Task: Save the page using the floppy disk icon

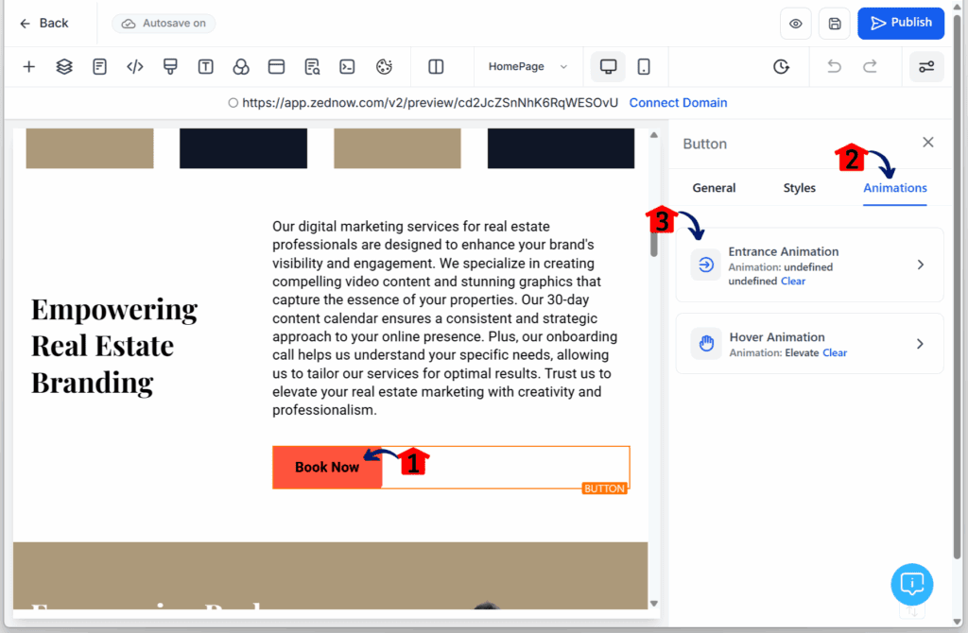Action: 835,24
